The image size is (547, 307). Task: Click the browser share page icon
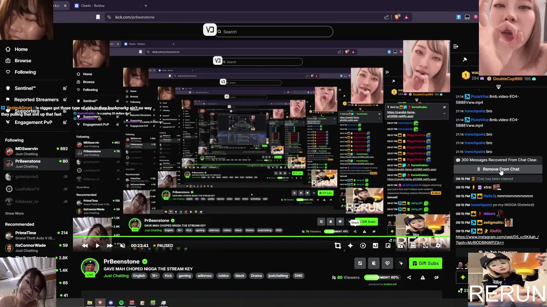pyautogui.click(x=386, y=17)
